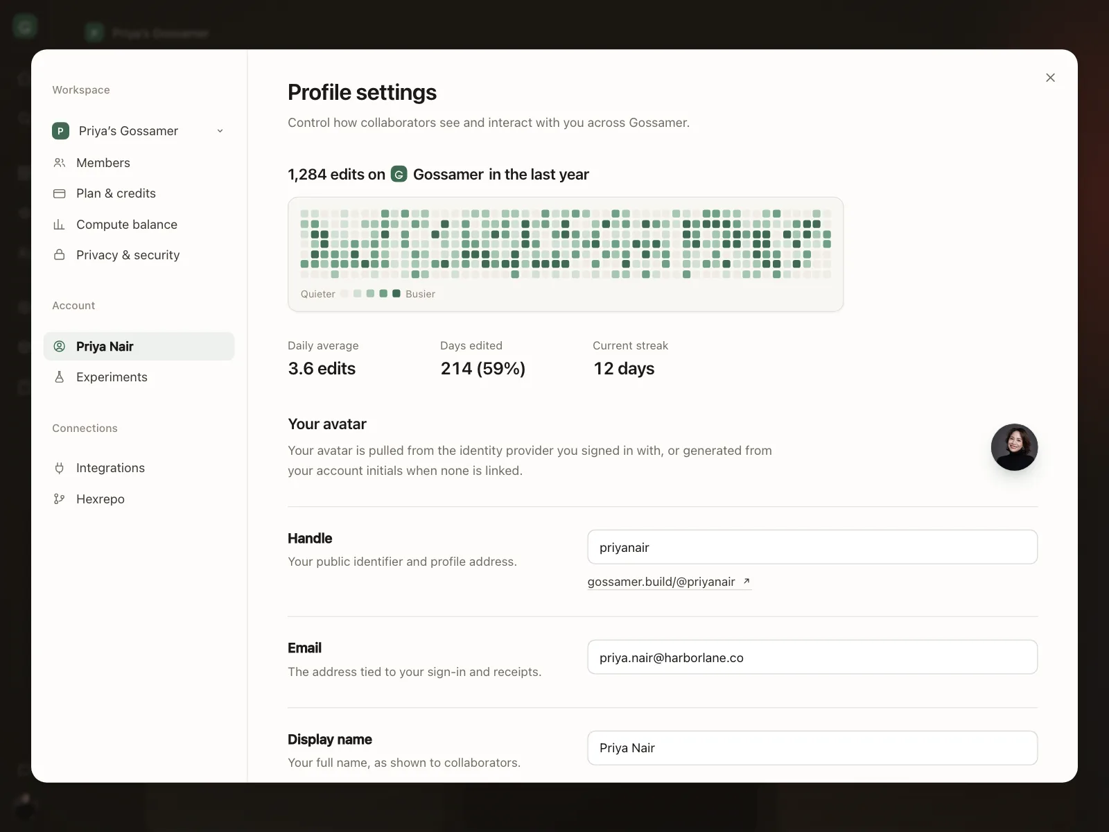This screenshot has height=832, width=1109.
Task: Click the Privacy & security lock icon
Action: [x=60, y=254]
